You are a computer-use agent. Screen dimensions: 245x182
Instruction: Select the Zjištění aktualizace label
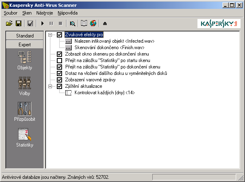[x=83, y=86]
